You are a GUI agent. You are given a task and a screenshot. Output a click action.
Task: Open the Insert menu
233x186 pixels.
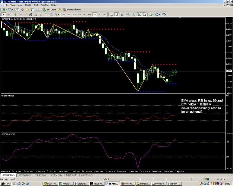20,5
